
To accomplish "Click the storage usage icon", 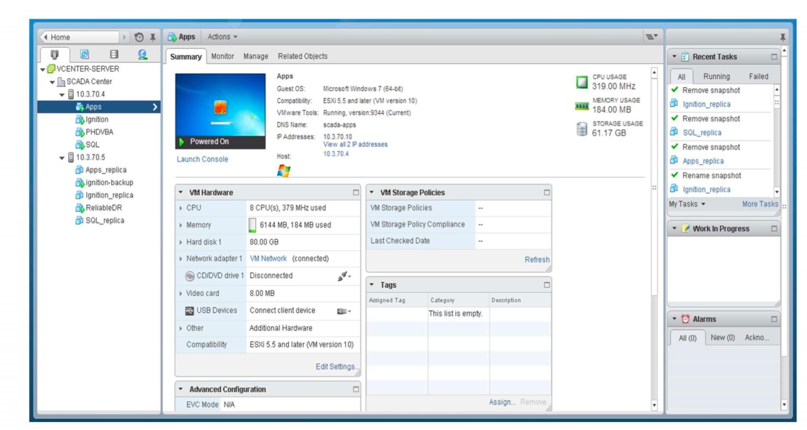I will [x=582, y=129].
